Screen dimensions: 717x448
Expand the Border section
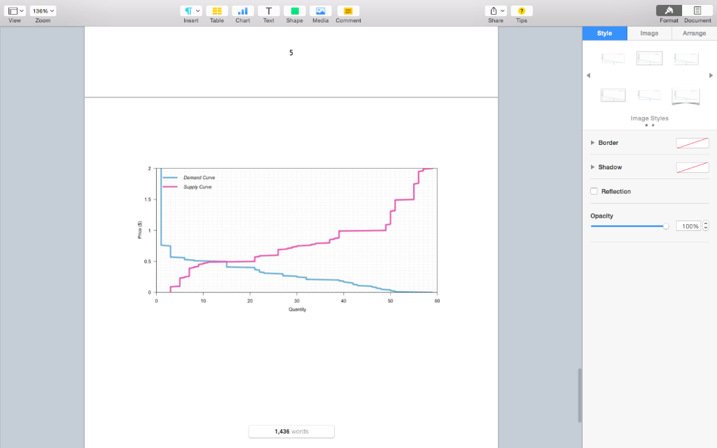pyautogui.click(x=593, y=143)
